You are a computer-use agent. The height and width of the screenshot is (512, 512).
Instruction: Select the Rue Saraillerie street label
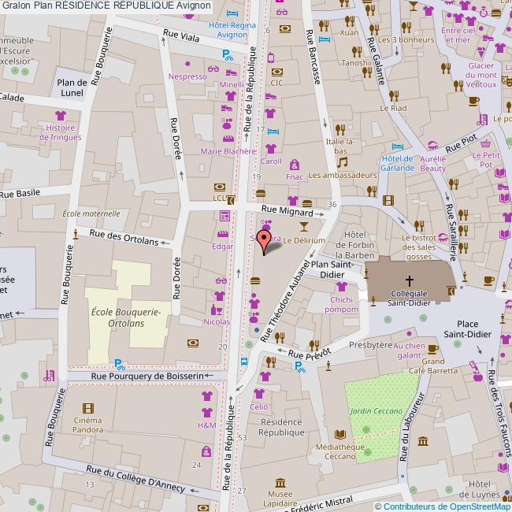coord(451,232)
